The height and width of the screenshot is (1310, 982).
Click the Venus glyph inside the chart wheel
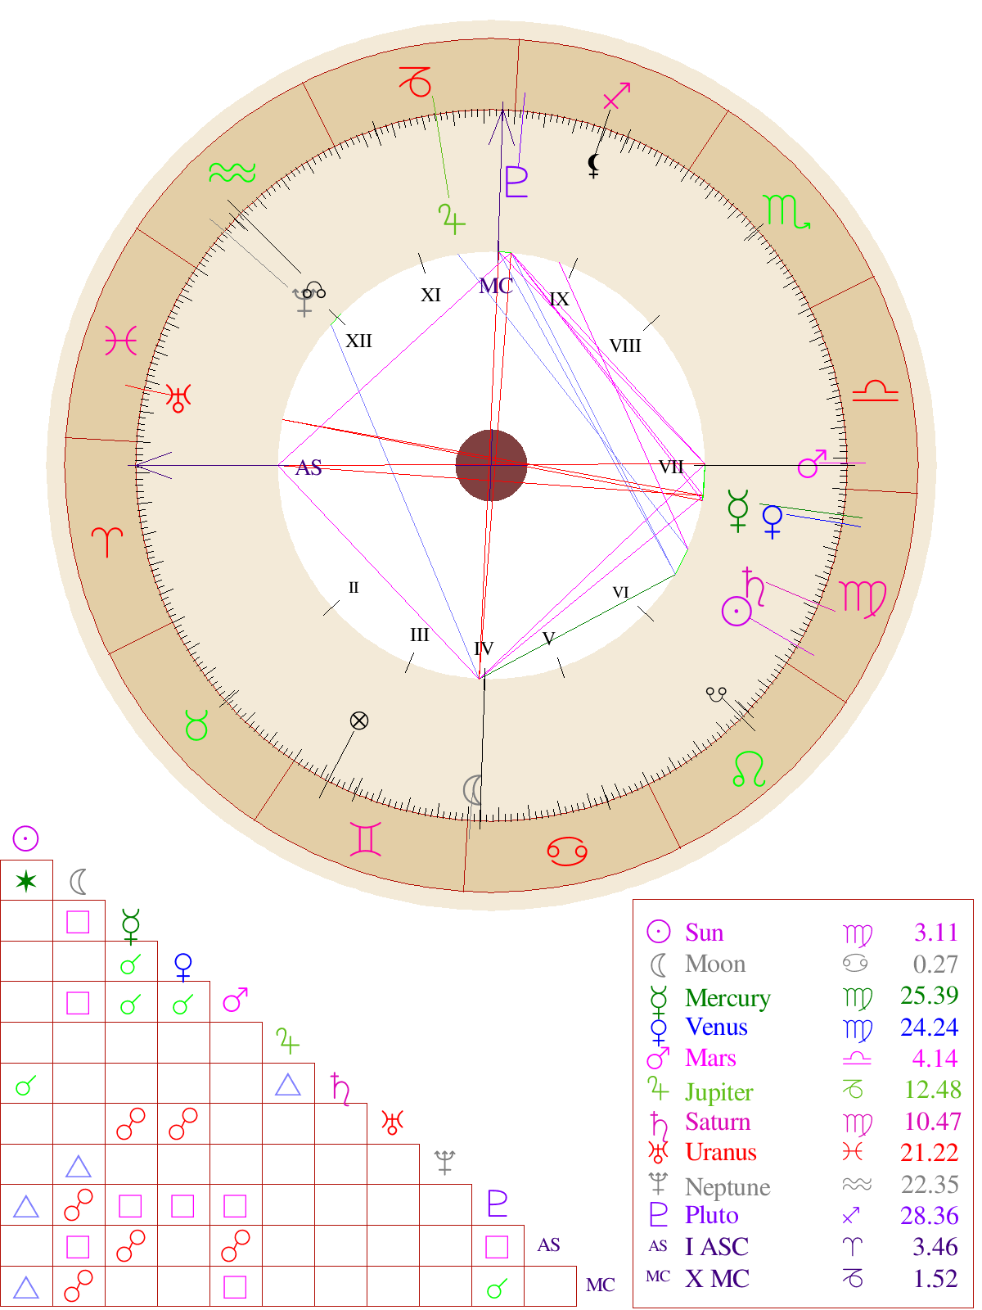pos(773,522)
